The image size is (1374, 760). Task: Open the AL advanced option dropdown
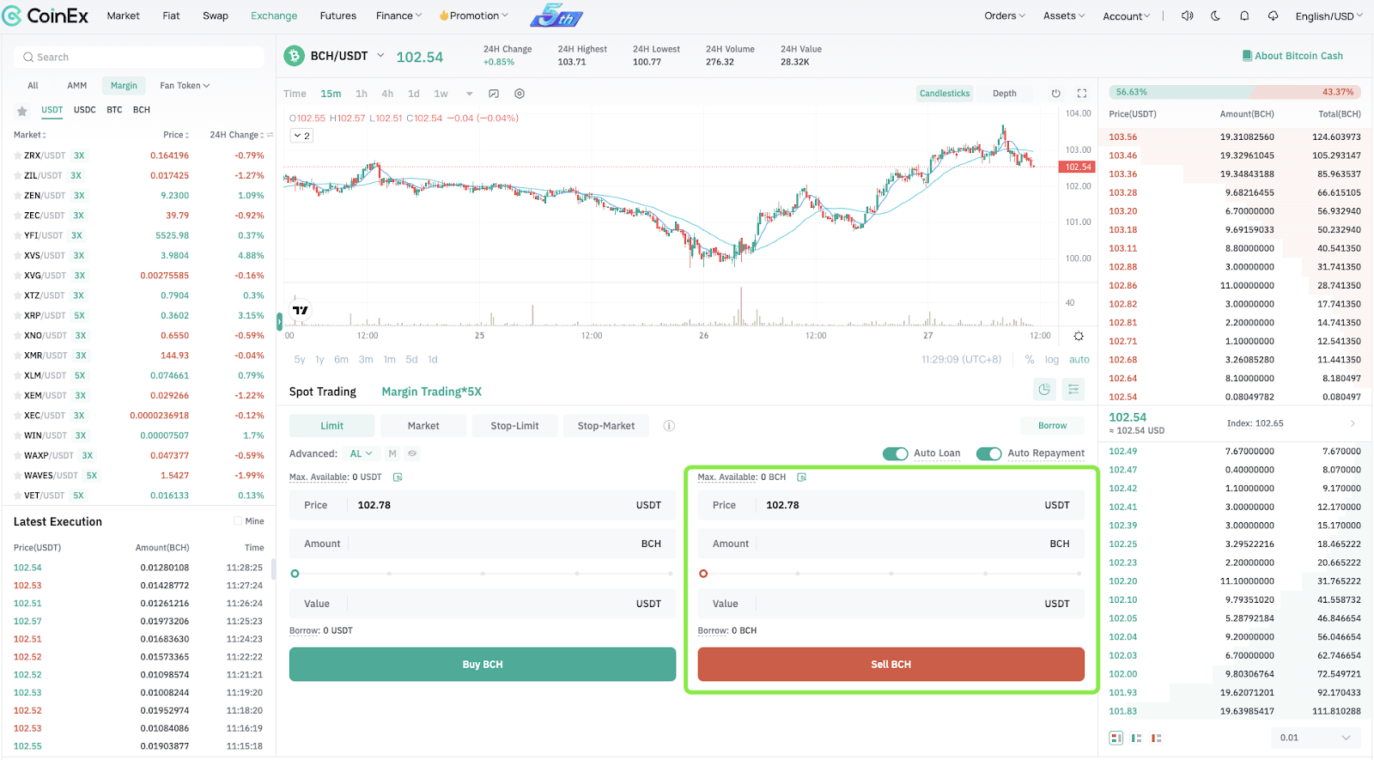362,453
